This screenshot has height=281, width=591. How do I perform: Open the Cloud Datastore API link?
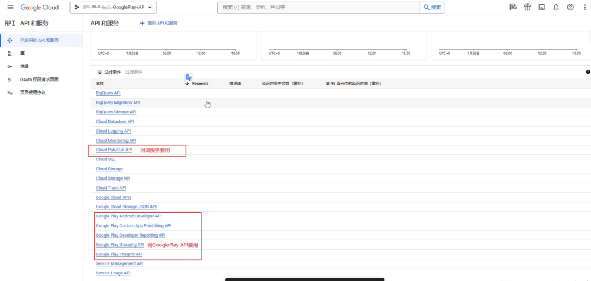pyautogui.click(x=115, y=122)
